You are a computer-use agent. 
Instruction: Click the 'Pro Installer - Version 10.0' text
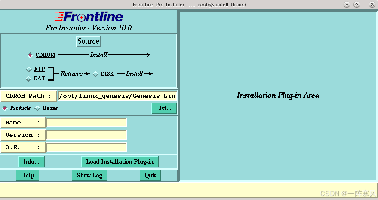point(89,28)
